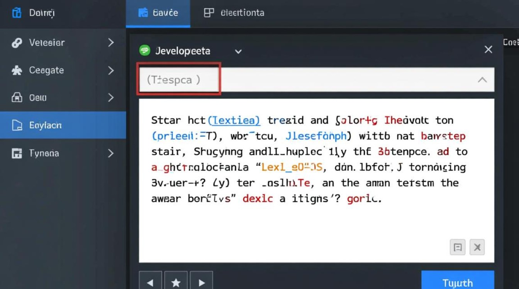Expand the Ceagate sidebar chevron
This screenshot has width=519, height=289.
[111, 71]
